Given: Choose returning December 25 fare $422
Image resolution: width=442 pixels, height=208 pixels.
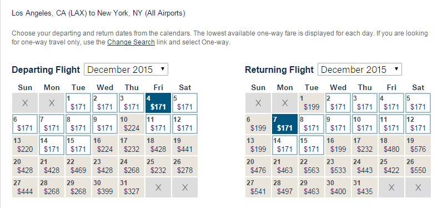Looking at the screenshot, I should (391, 166).
